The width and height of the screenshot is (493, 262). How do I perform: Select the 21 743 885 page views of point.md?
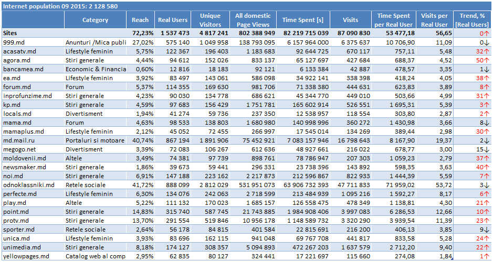pyautogui.click(x=254, y=212)
